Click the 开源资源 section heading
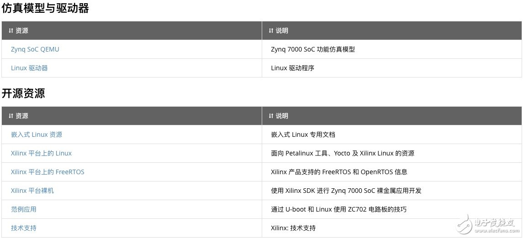Image resolution: width=523 pixels, height=238 pixels. click(23, 93)
